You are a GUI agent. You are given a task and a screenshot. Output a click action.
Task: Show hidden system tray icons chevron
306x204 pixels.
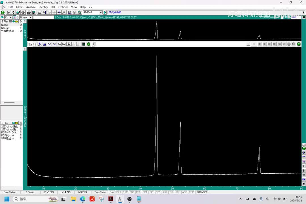pyautogui.click(x=241, y=199)
